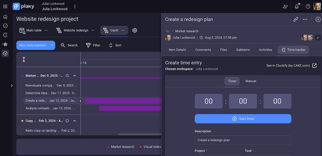
Task: Click the Description field of the time entry
Action: click(x=243, y=140)
